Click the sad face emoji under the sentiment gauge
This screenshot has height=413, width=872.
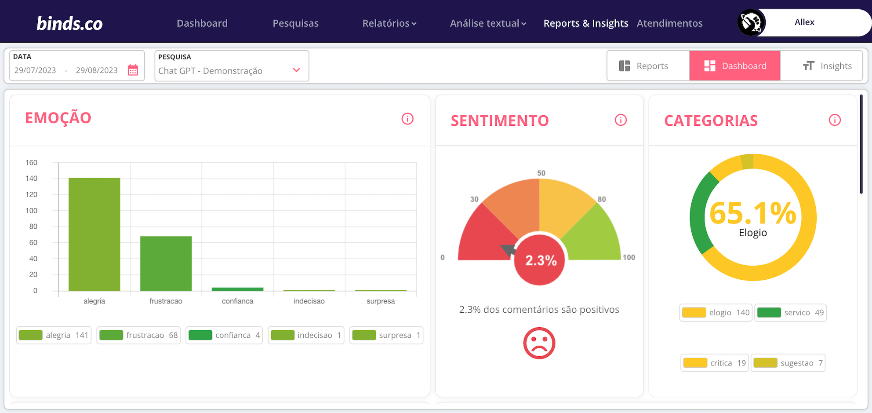click(x=539, y=343)
